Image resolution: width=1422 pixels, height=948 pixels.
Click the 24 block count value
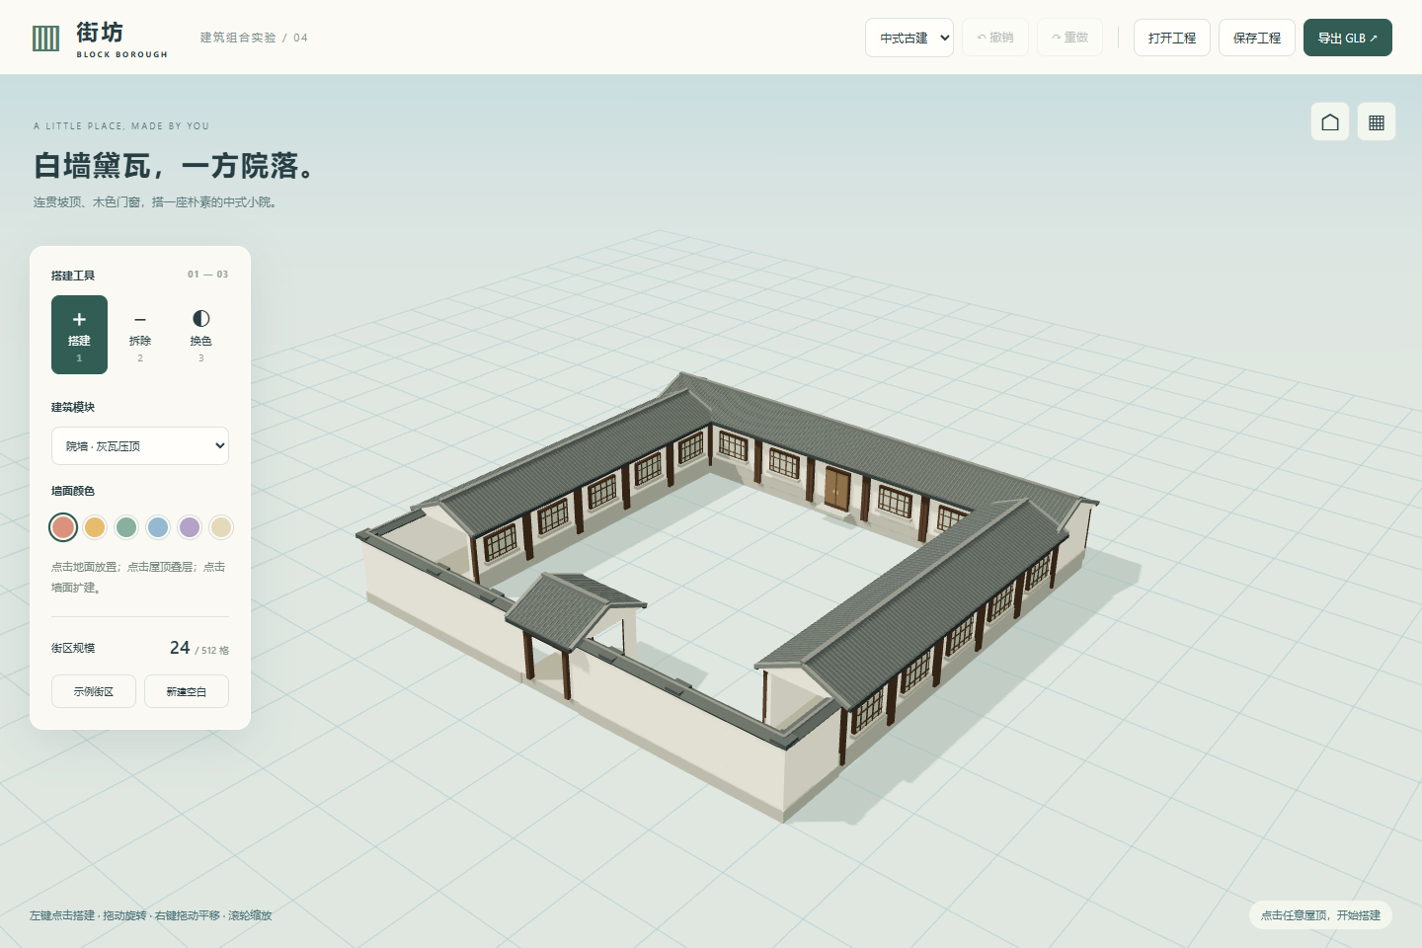pos(180,648)
